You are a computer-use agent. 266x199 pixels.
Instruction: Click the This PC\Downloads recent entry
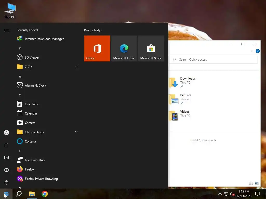coord(202,140)
